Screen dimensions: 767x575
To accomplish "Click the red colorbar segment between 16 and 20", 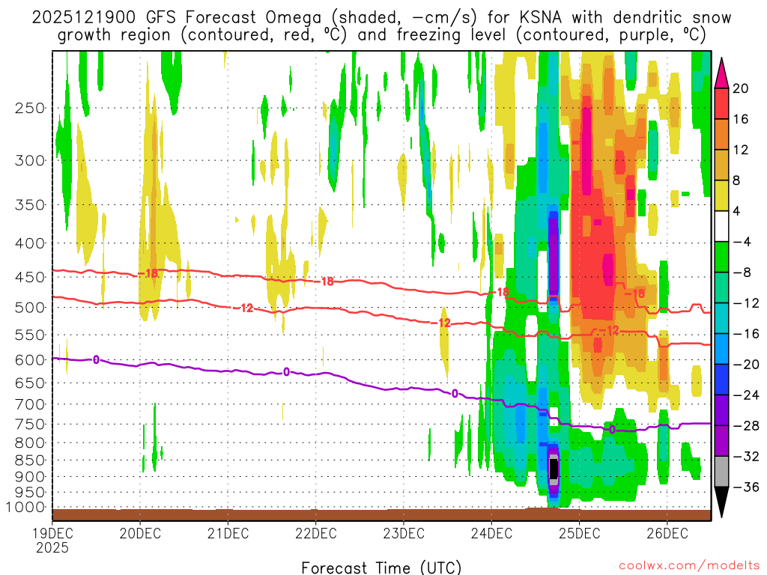I will pyautogui.click(x=721, y=103).
